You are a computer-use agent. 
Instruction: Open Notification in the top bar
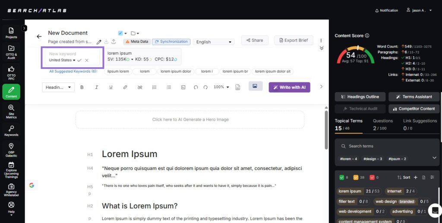386,10
